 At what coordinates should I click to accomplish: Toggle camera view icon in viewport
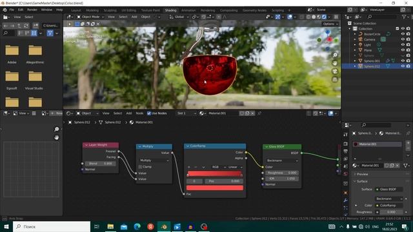(x=335, y=72)
